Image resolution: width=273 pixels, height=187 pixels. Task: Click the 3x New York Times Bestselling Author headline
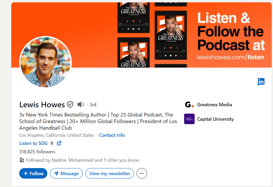pyautogui.click(x=98, y=121)
